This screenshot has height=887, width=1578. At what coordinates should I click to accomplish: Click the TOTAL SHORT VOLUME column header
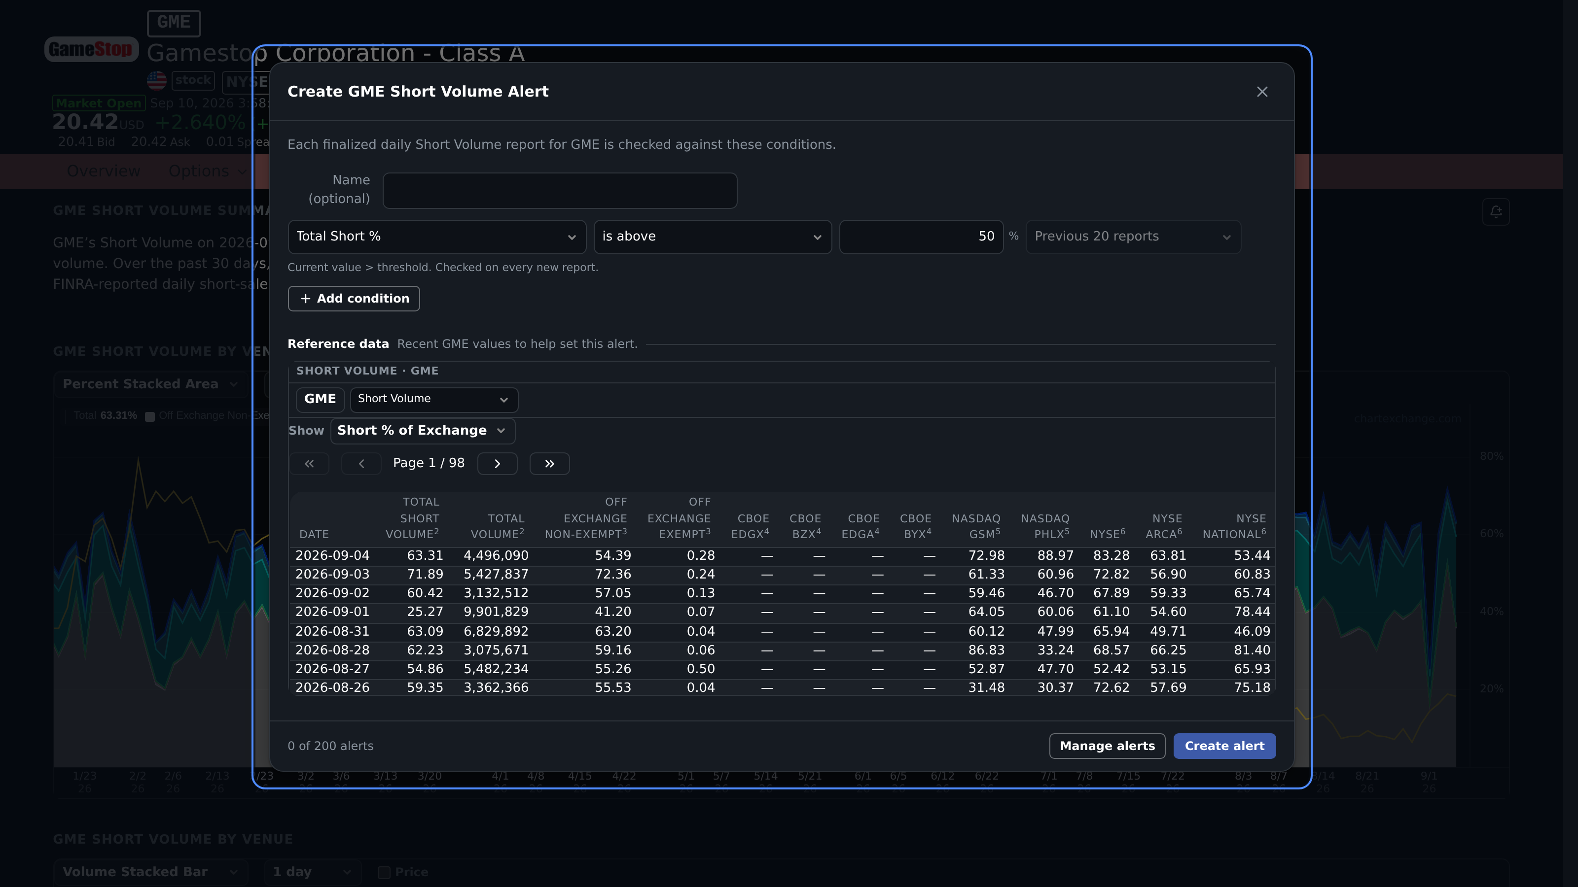point(412,518)
